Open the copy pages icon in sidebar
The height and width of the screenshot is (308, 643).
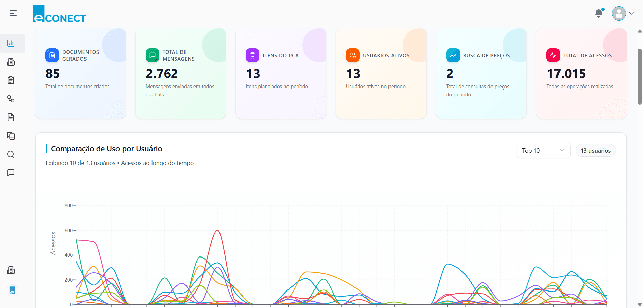coord(11,136)
